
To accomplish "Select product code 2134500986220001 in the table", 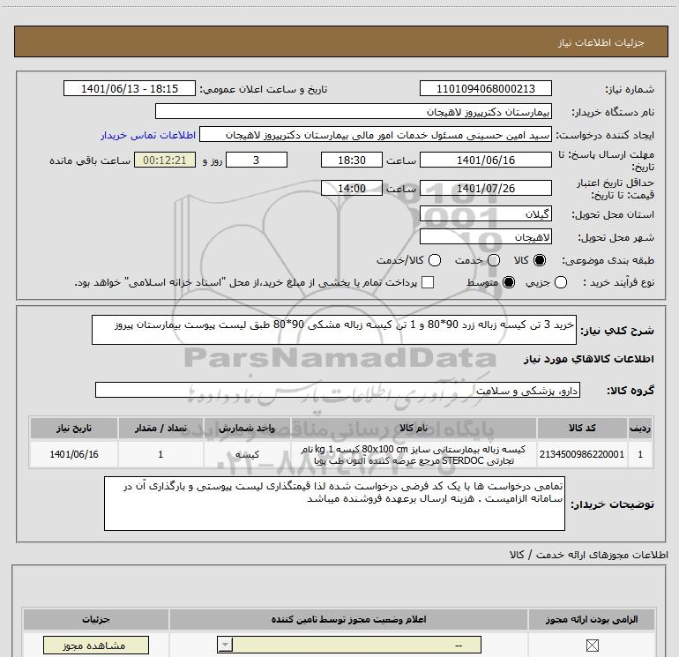I will coord(583,455).
